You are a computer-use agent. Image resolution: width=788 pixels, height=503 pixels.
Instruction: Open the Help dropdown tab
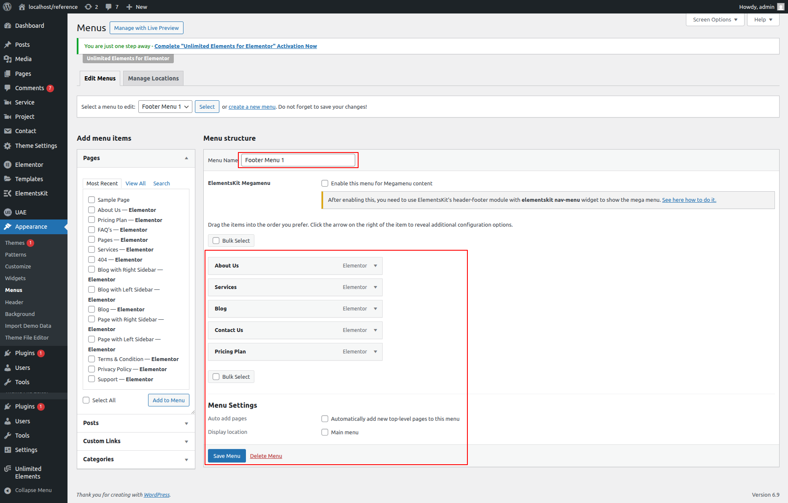pos(763,19)
